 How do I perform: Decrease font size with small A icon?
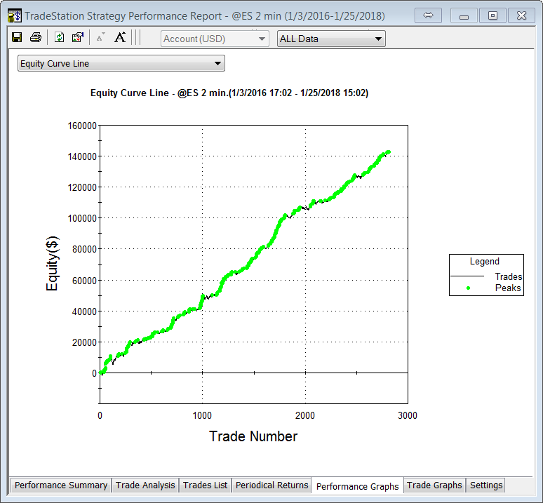[100, 38]
